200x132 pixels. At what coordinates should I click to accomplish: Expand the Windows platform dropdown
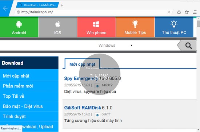[115, 46]
